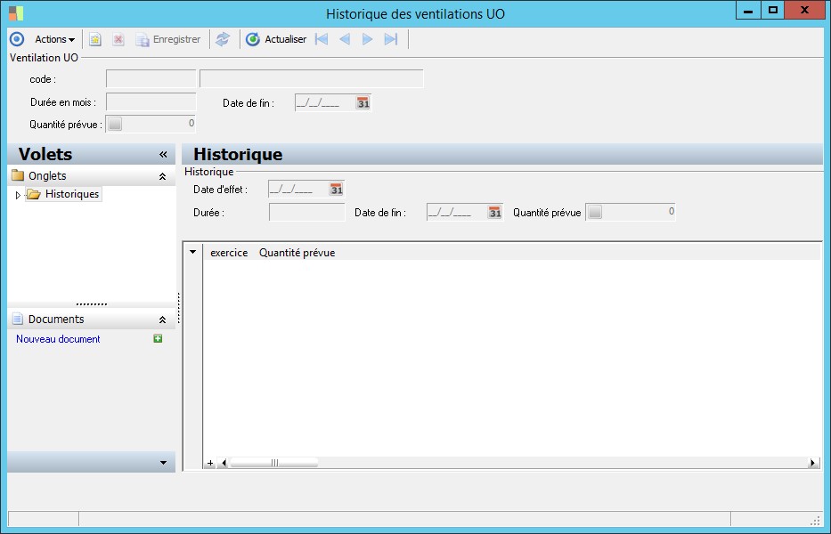
Task: Click the Enregistrer save button
Action: point(168,39)
